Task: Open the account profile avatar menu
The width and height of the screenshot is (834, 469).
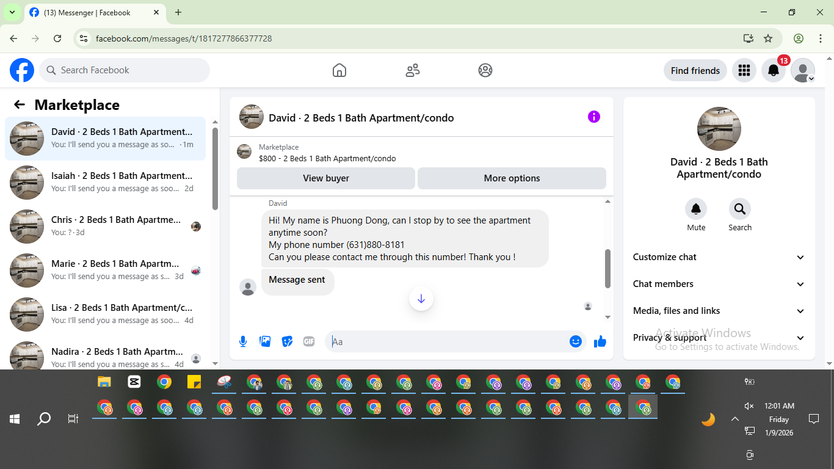Action: pyautogui.click(x=803, y=70)
